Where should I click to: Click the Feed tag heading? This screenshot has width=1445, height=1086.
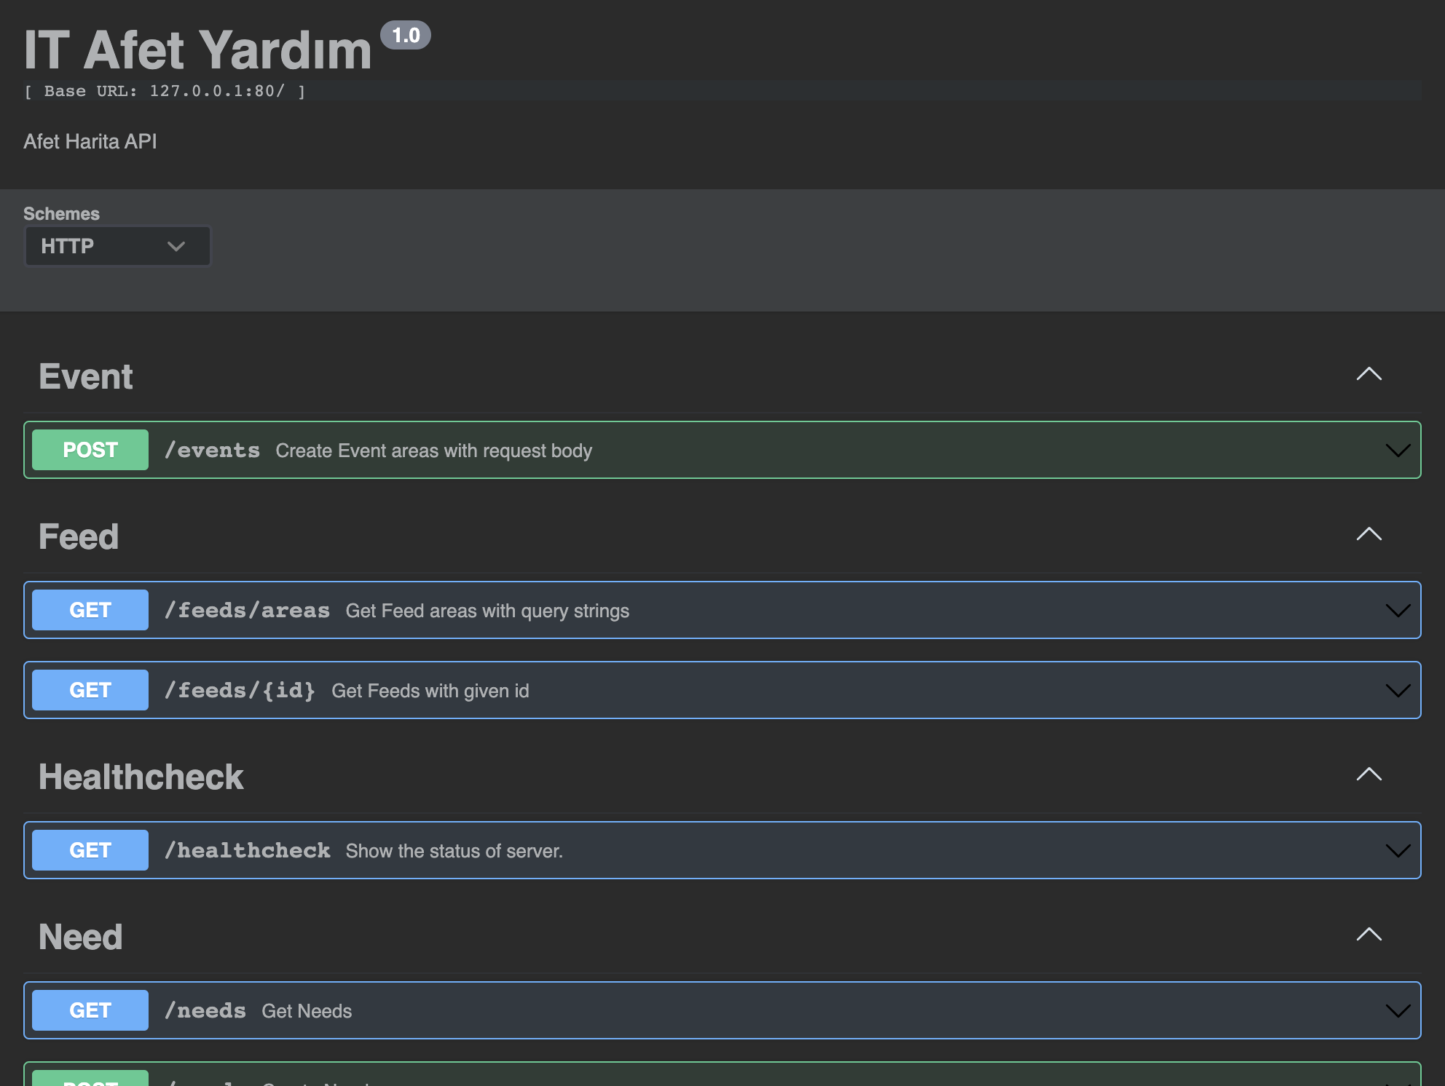(79, 536)
